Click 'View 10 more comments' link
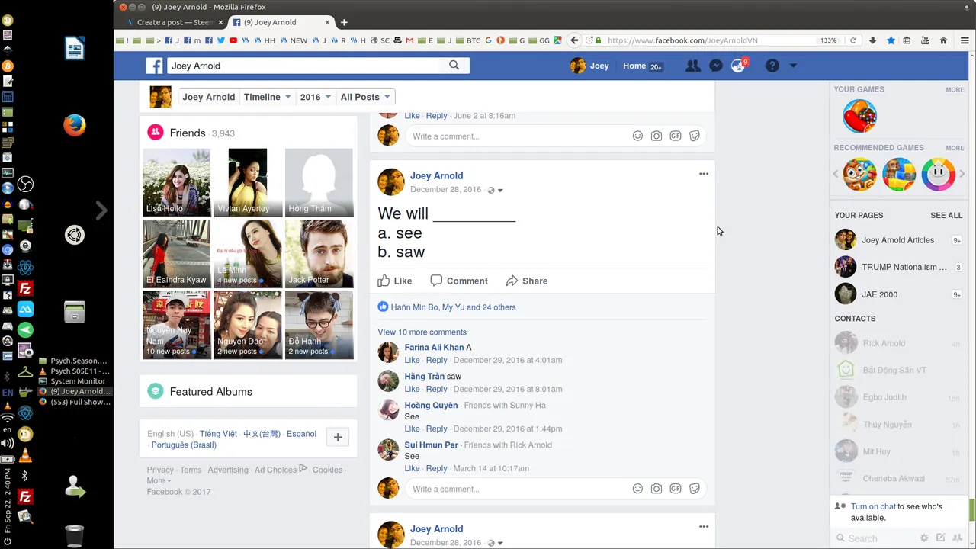 [x=422, y=332]
